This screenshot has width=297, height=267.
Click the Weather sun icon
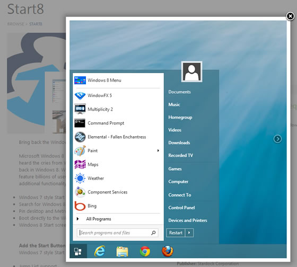[80, 178]
